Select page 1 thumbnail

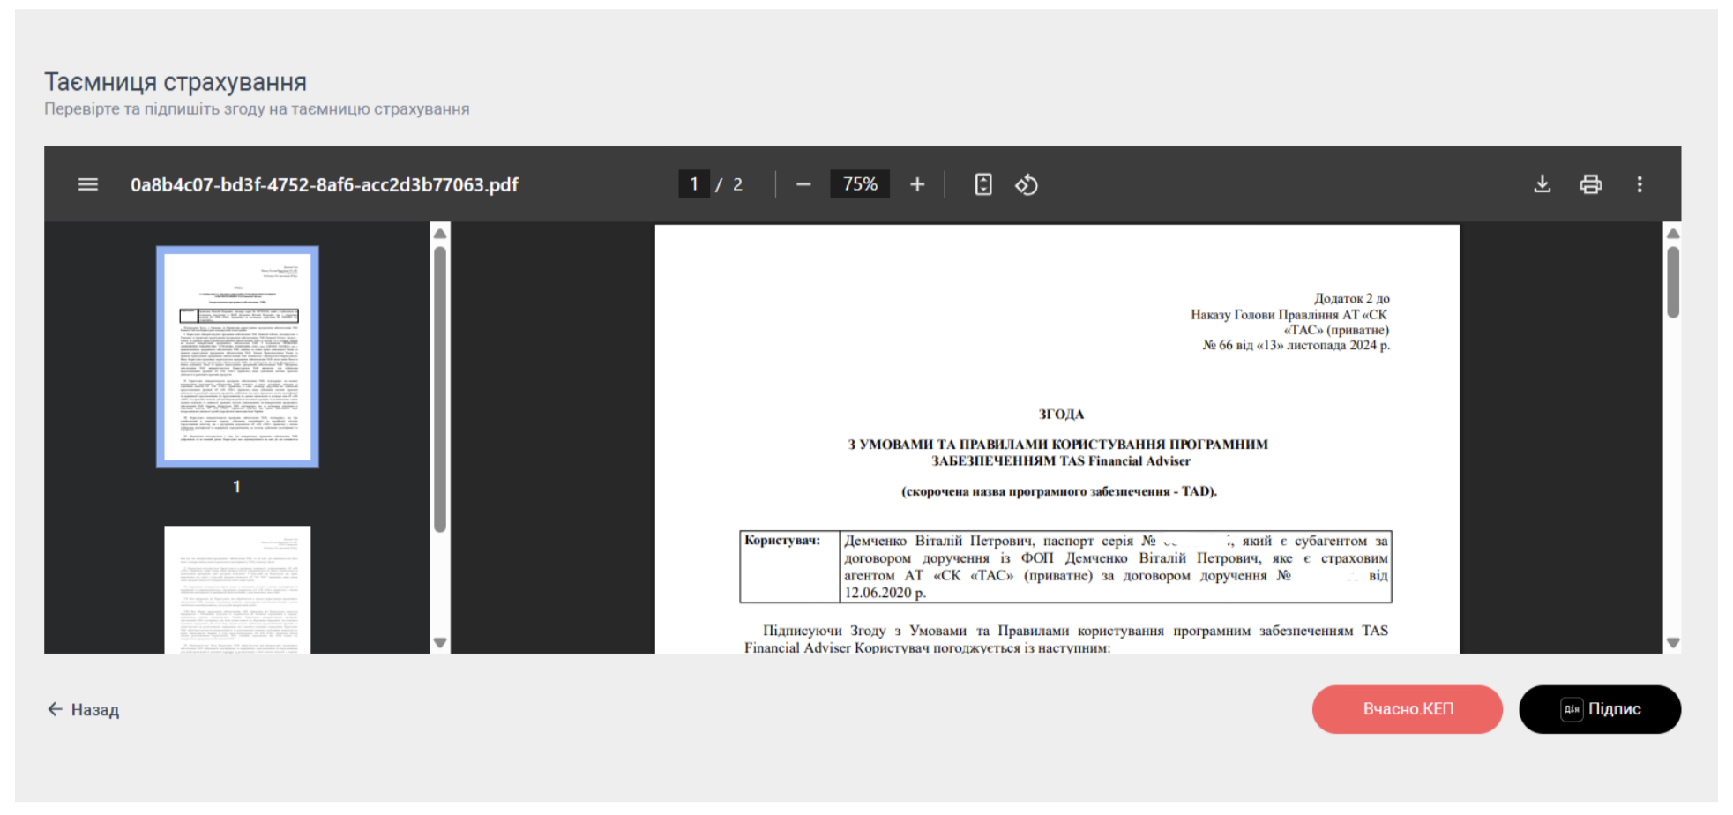237,356
